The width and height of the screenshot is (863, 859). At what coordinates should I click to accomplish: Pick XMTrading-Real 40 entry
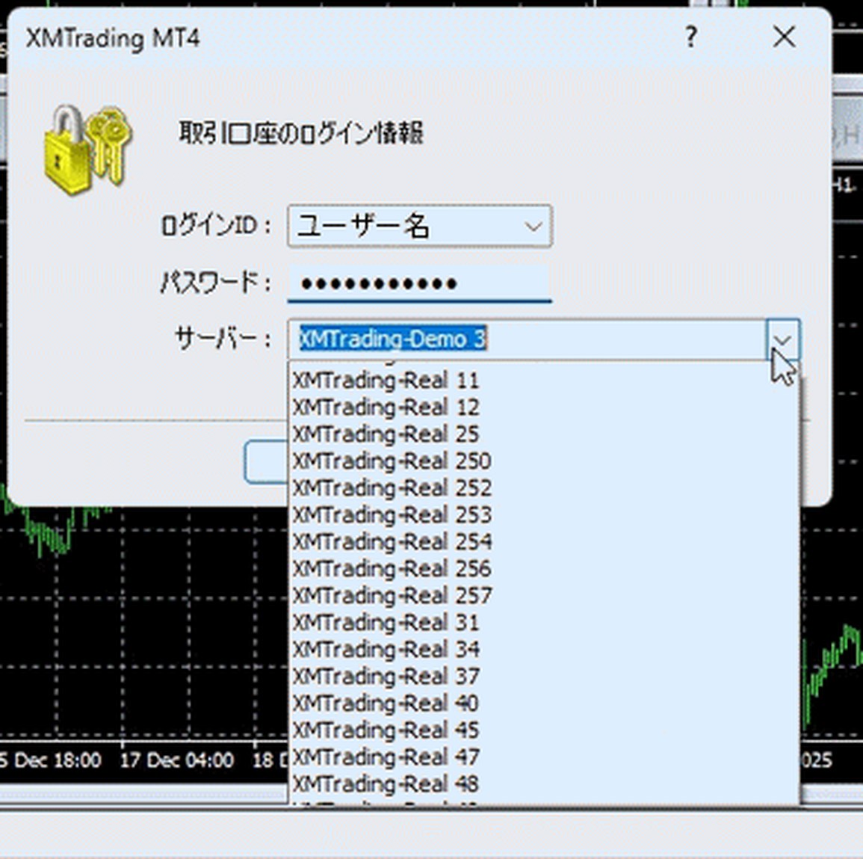click(544, 703)
